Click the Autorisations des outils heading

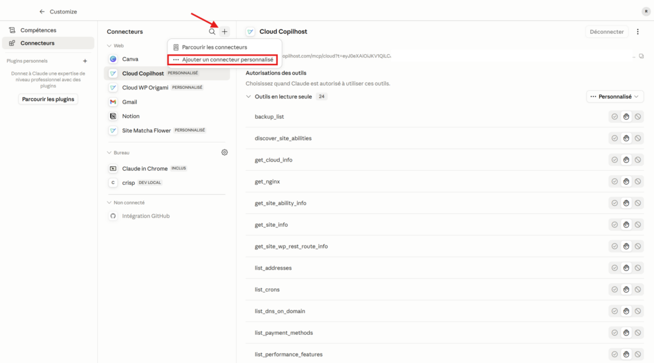pos(276,73)
